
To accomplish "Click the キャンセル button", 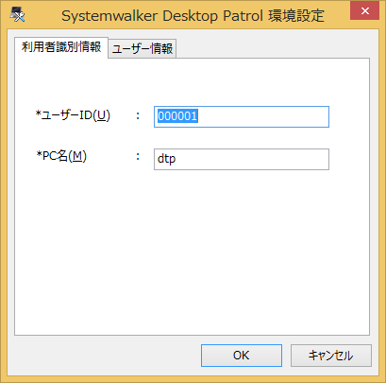I will (x=331, y=356).
